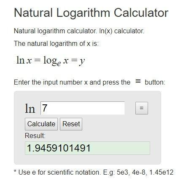Select the Result field showing 1.9459101491
The height and width of the screenshot is (186, 194).
(x=87, y=148)
